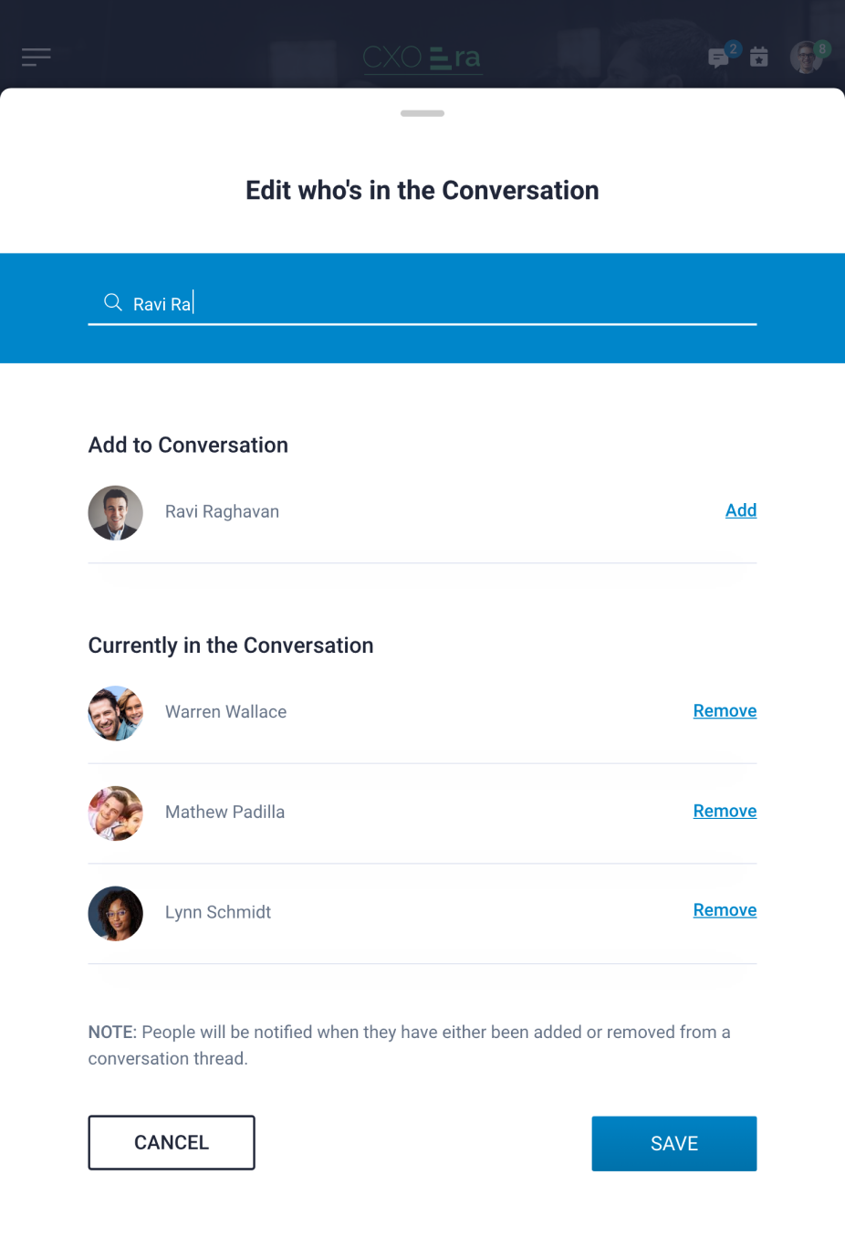Remove Lynn Schmidt from the conversation
845x1238 pixels.
pyautogui.click(x=725, y=910)
